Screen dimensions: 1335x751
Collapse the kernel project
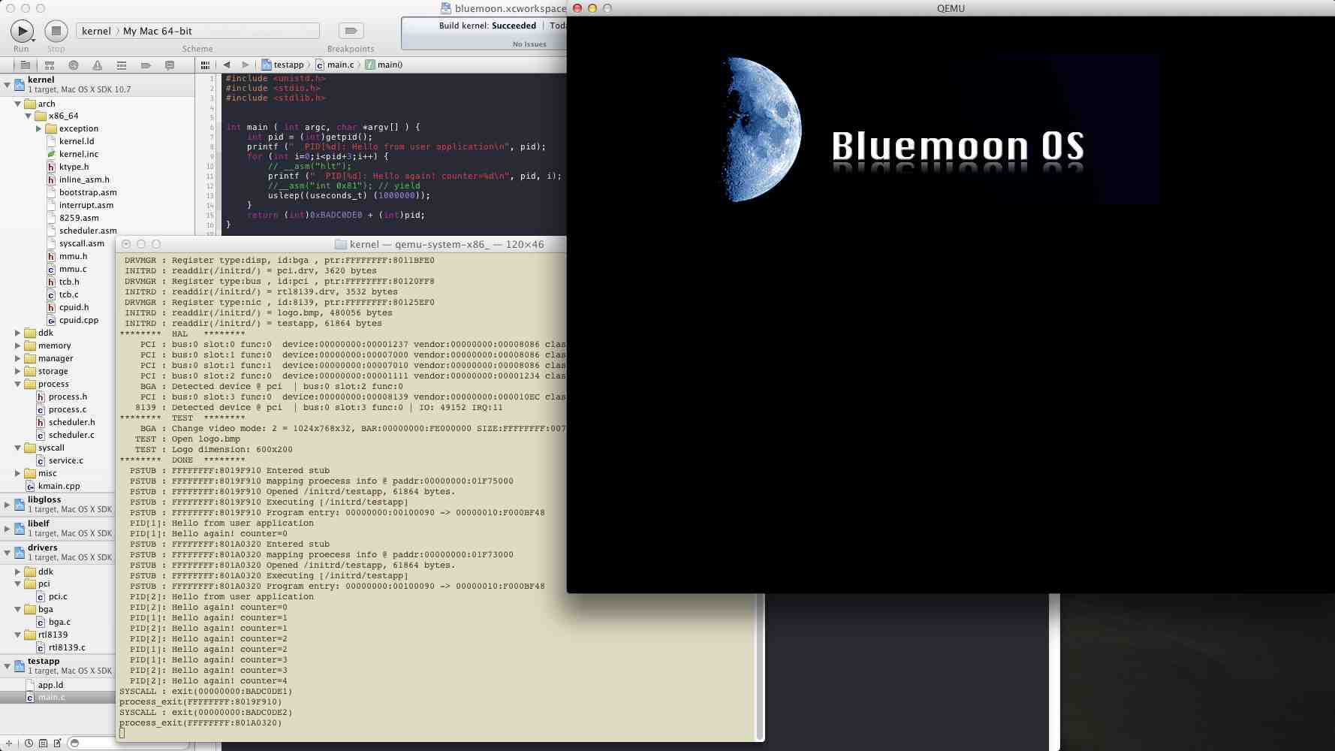pos(8,85)
